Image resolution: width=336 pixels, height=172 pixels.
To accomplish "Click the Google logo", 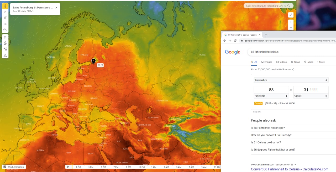I will click(233, 52).
